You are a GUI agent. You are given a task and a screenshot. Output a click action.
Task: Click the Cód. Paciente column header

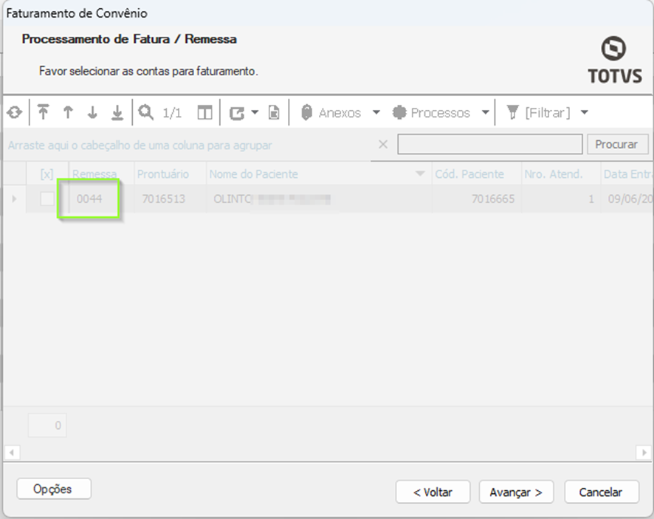tap(476, 174)
